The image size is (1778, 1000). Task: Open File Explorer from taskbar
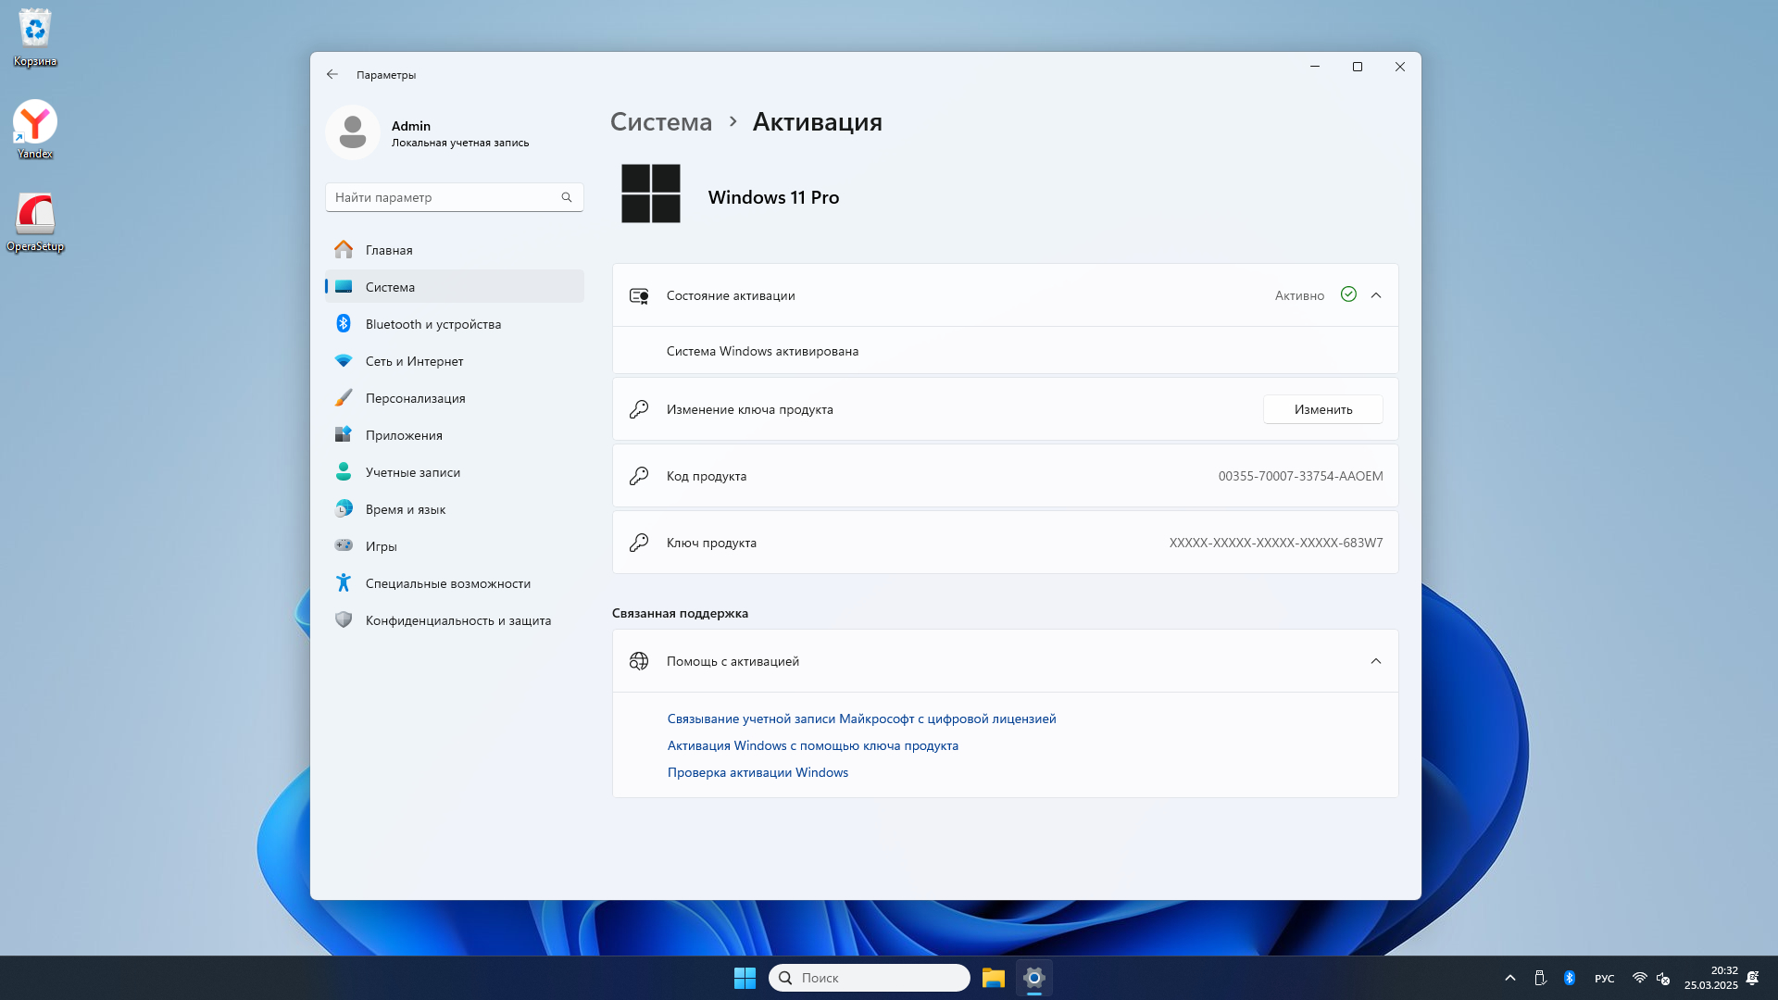(x=994, y=978)
